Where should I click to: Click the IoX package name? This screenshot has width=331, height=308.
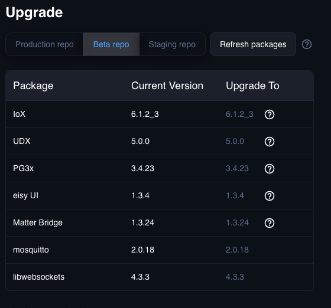[19, 114]
